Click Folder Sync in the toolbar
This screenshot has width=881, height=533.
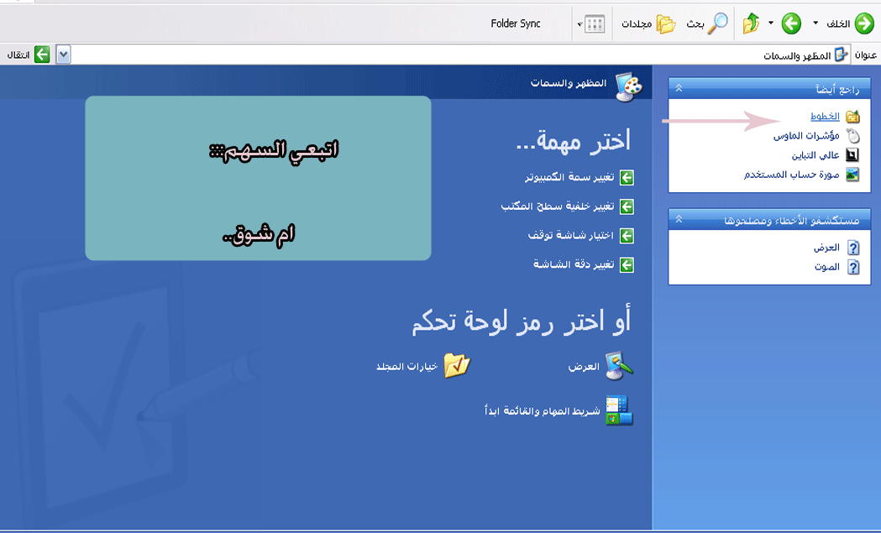click(516, 24)
